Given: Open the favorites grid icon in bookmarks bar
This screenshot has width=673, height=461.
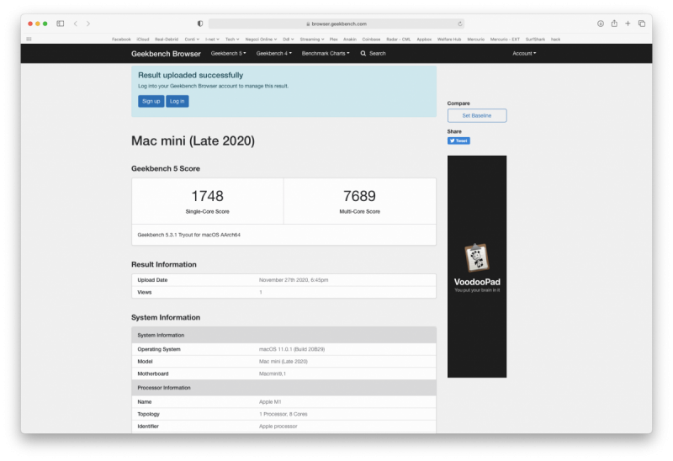Looking at the screenshot, I should [29, 39].
